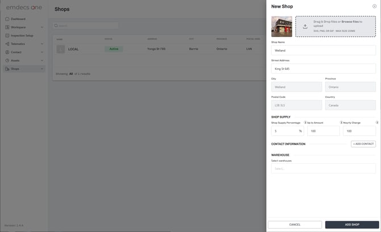Click the drag and drop upload area
Viewport: 381px width, 232px height.
coord(336,27)
